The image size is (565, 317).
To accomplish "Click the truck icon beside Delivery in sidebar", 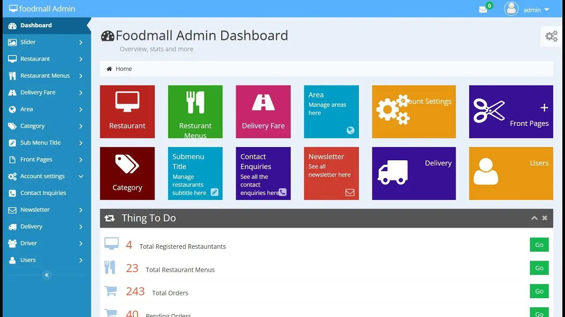I will click(12, 227).
